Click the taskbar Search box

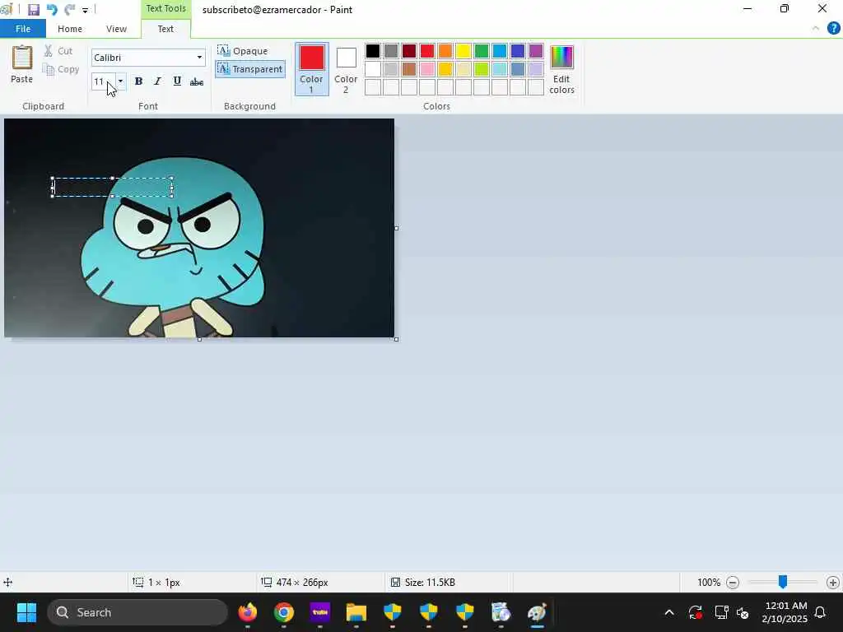138,612
